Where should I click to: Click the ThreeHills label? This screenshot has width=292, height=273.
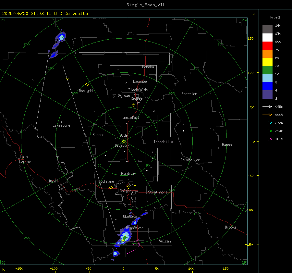(163, 142)
